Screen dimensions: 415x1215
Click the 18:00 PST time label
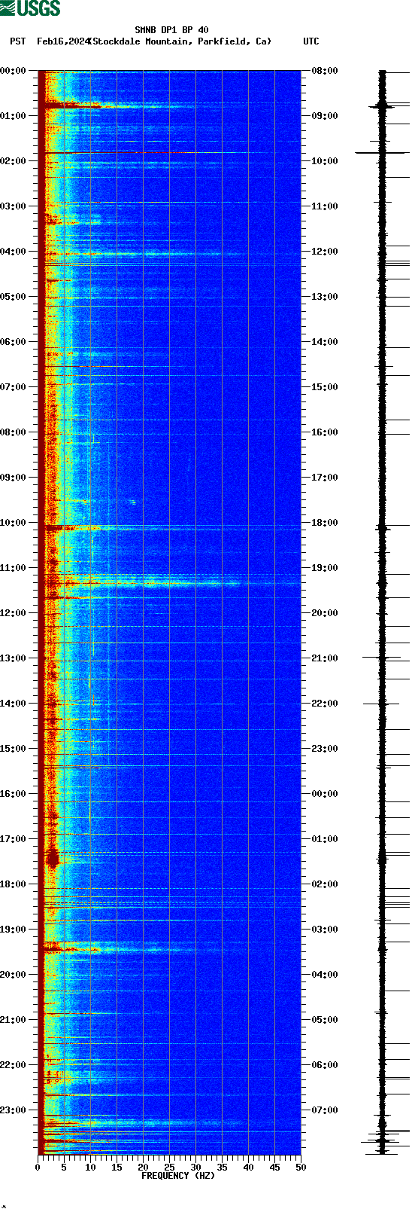click(x=14, y=884)
